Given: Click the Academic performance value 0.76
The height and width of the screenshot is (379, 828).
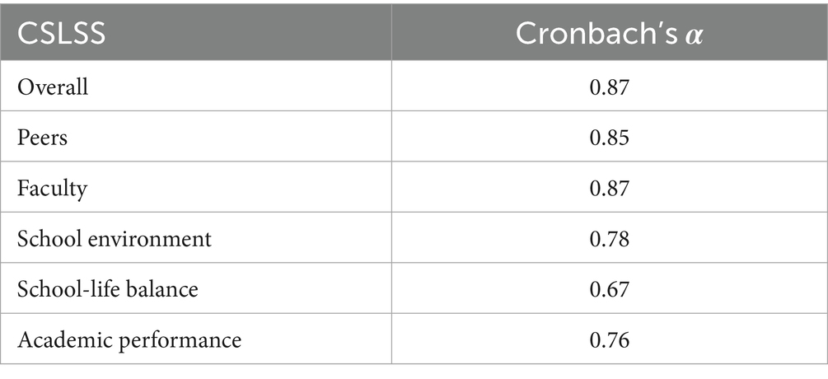Looking at the screenshot, I should [x=610, y=340].
